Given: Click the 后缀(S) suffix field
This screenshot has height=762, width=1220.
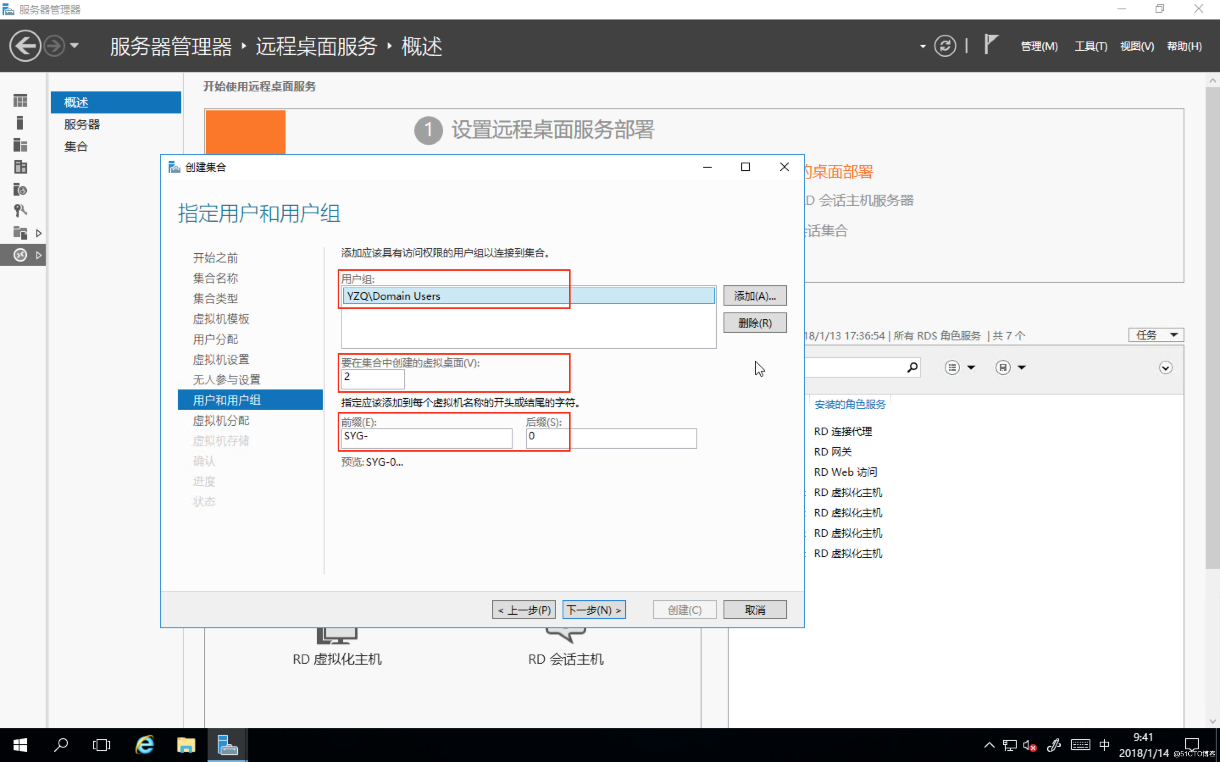Looking at the screenshot, I should 611,438.
